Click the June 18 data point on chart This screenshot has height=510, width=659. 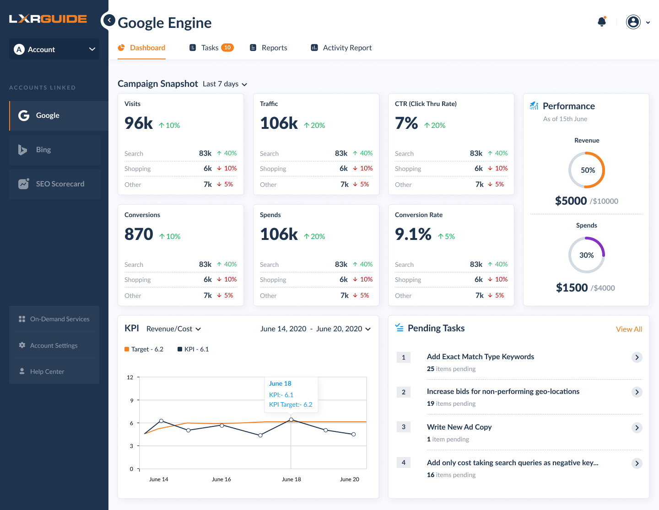coord(291,420)
